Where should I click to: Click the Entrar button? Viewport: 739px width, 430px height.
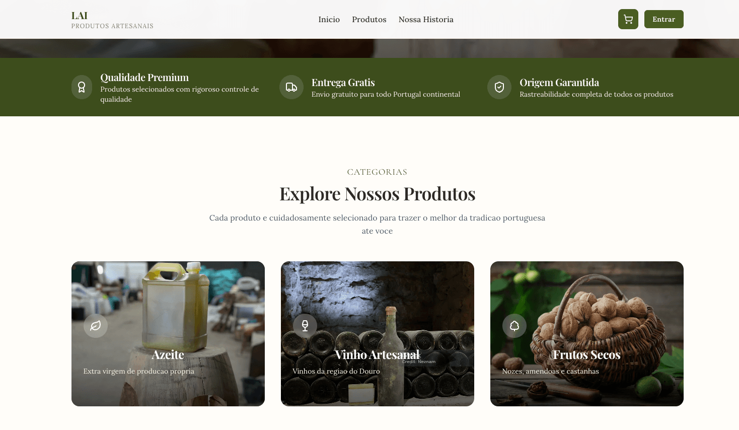(x=663, y=19)
